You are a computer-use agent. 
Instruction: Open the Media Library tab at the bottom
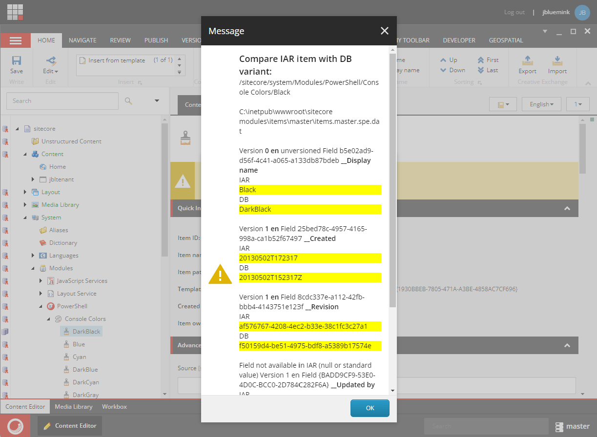click(x=73, y=406)
